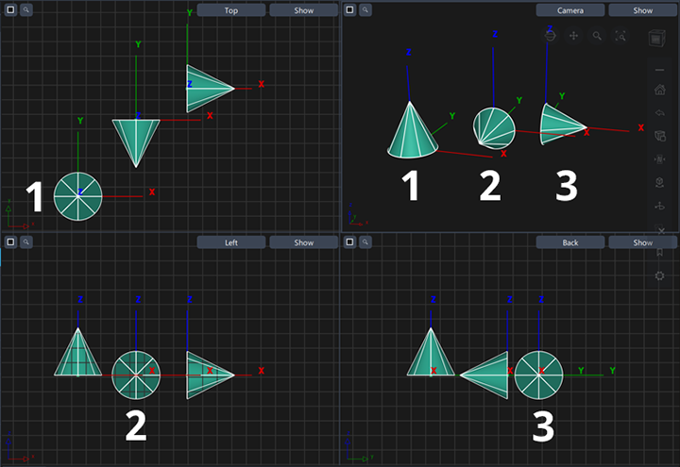Click the cube display mode icon
The width and height of the screenshot is (680, 467).
pyautogui.click(x=659, y=136)
